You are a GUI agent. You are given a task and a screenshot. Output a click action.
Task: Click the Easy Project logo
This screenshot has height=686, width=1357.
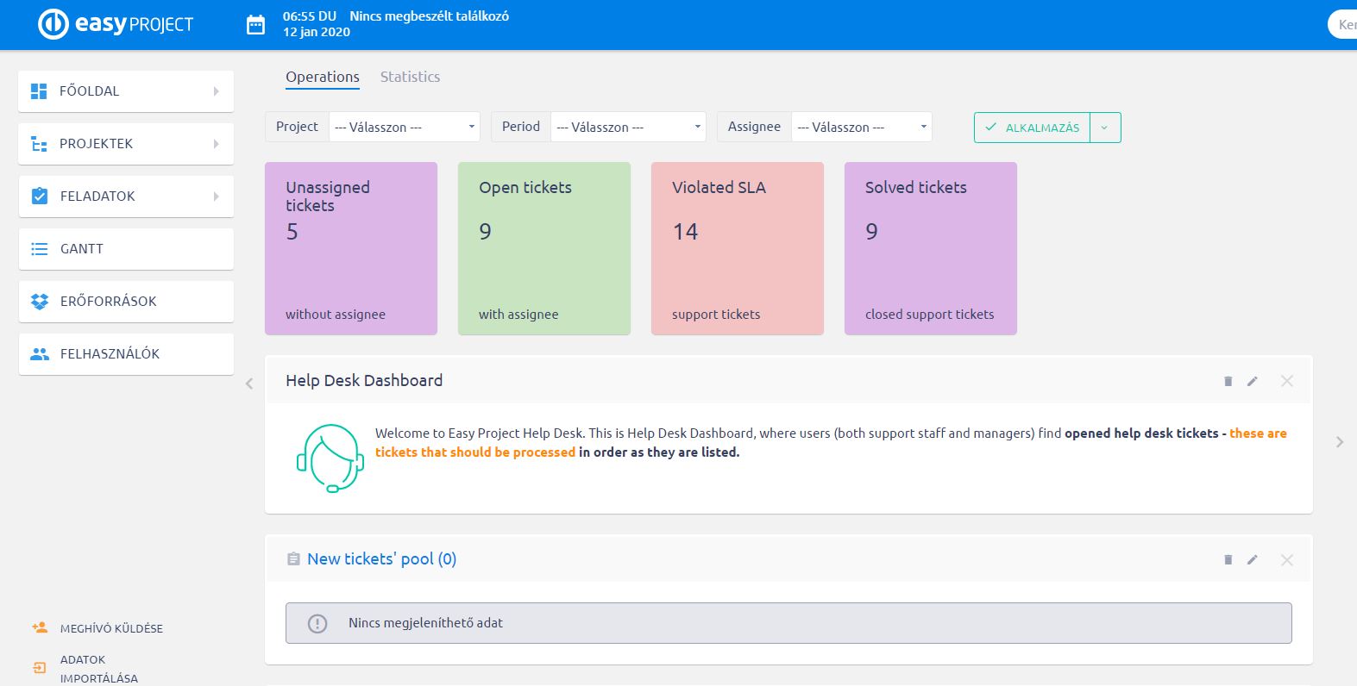[116, 24]
